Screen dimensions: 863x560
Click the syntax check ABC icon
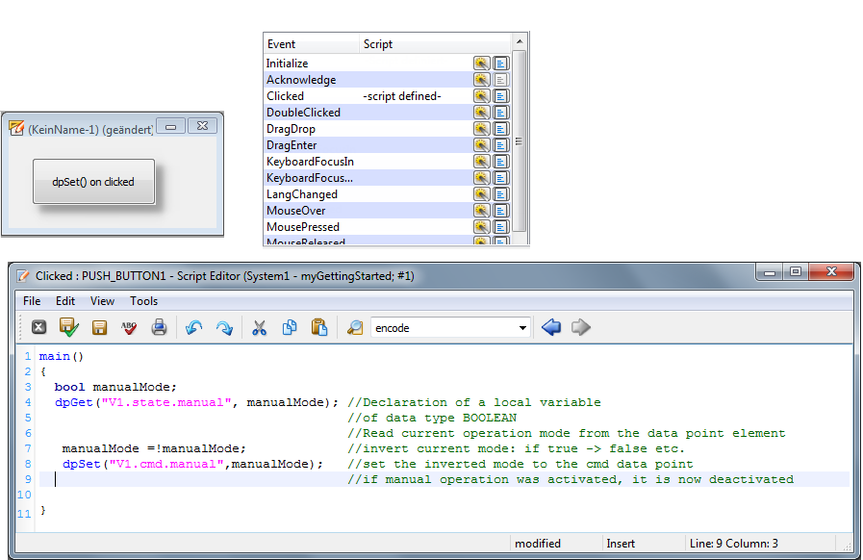pos(129,328)
